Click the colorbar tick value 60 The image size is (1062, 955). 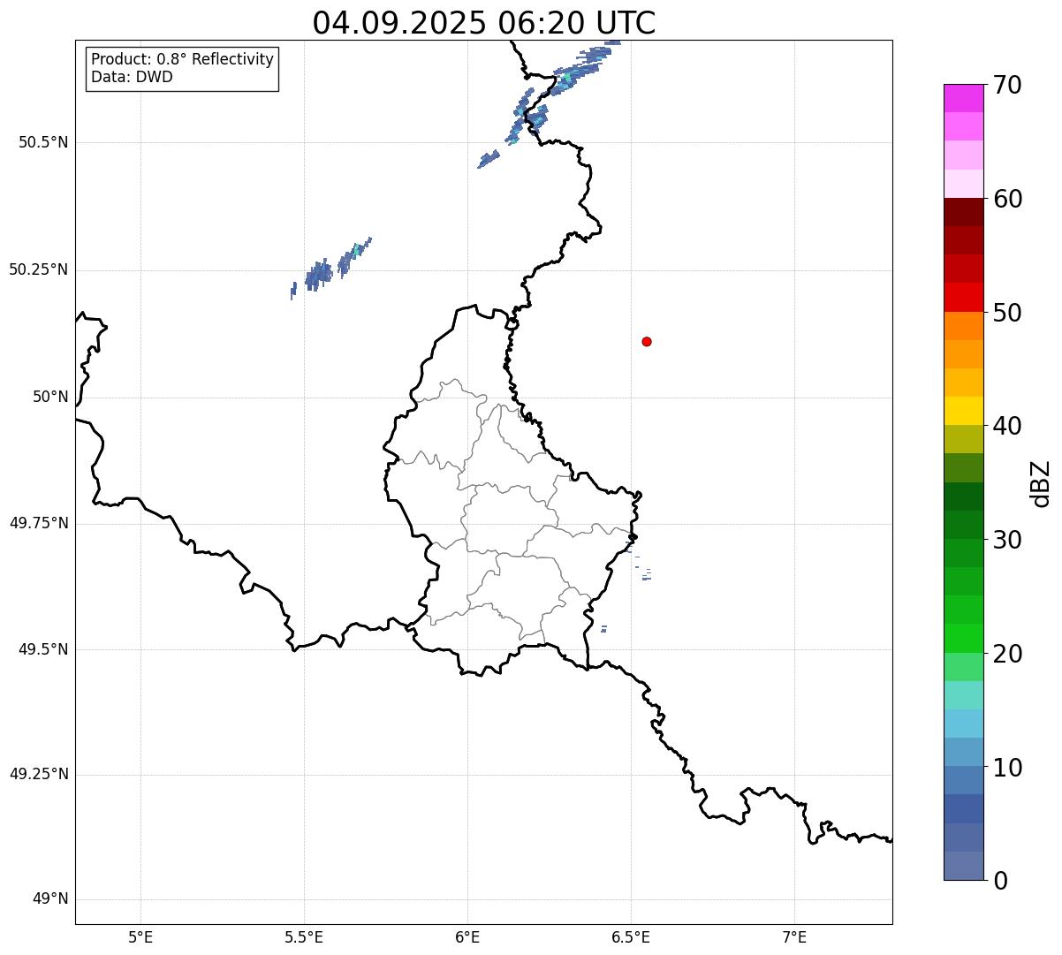click(x=1006, y=199)
